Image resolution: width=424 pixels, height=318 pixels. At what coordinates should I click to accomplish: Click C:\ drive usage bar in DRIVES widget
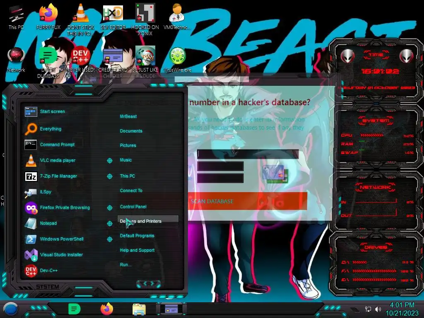click(x=360, y=262)
